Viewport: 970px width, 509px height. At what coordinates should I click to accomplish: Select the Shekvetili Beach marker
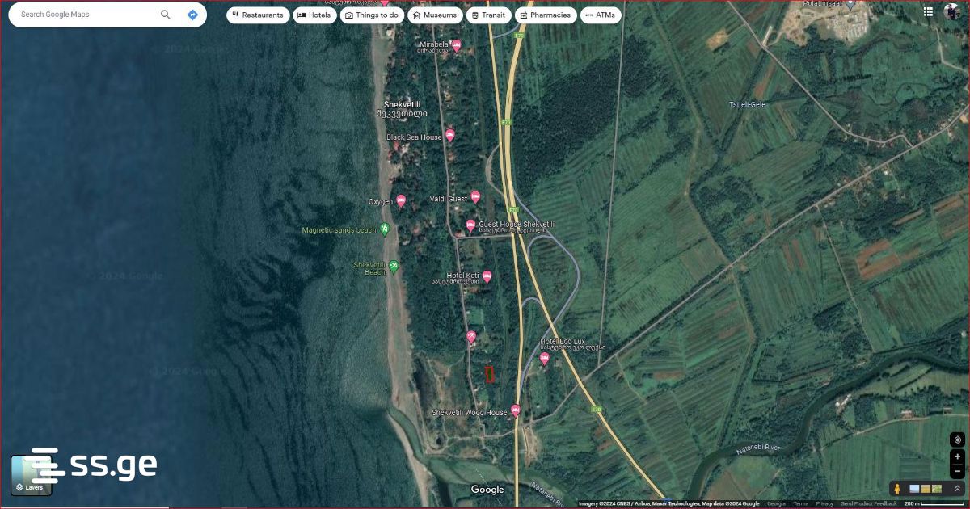point(394,266)
